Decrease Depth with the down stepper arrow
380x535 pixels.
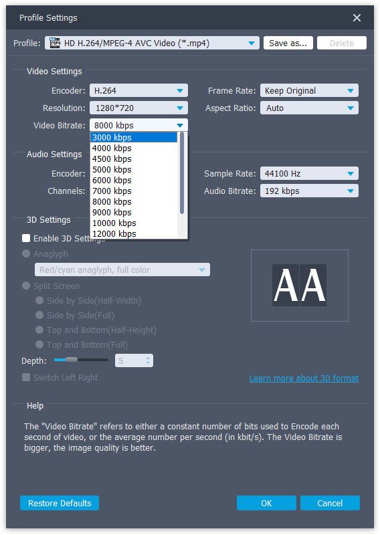[x=148, y=363]
